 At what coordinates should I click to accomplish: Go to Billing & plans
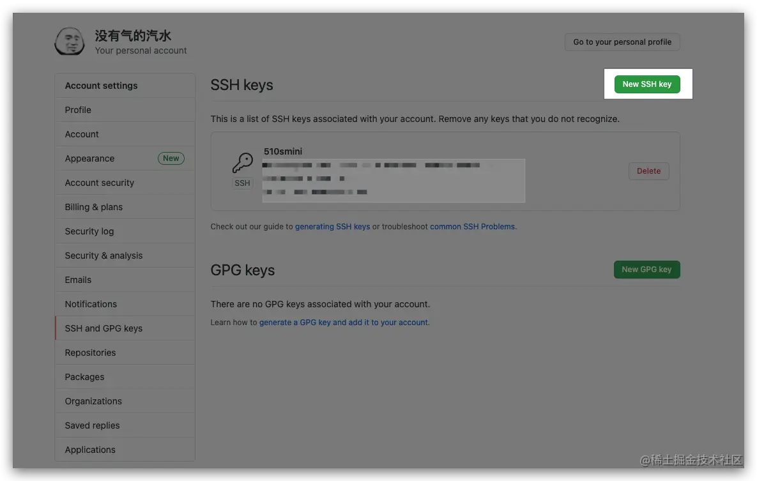tap(125, 207)
